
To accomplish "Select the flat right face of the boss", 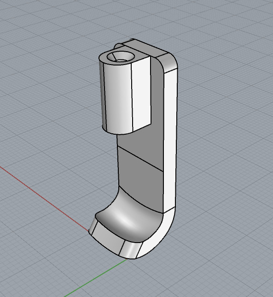I will pyautogui.click(x=141, y=93).
